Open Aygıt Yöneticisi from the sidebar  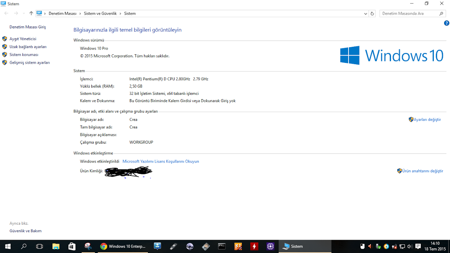coord(23,39)
